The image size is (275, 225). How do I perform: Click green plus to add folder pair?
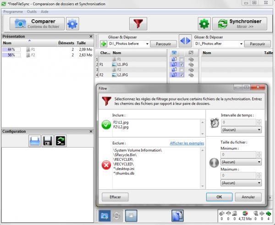pyautogui.click(x=104, y=44)
